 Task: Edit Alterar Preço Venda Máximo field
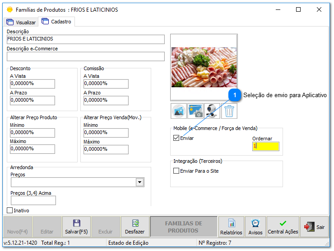106,149
